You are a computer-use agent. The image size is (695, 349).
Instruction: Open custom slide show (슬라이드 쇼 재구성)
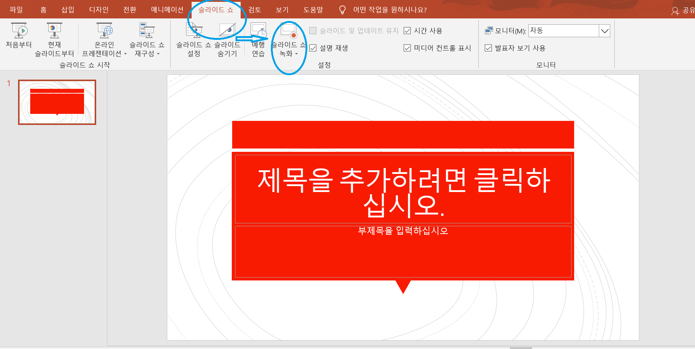pyautogui.click(x=147, y=40)
